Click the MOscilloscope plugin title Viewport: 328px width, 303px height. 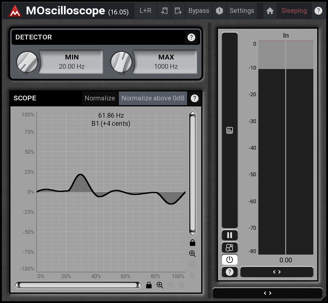(x=65, y=10)
